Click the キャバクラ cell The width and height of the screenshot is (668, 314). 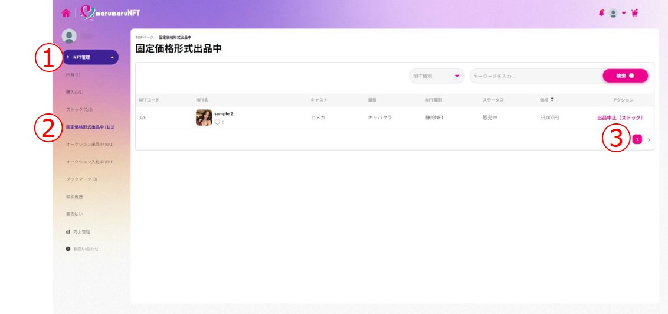(x=380, y=117)
